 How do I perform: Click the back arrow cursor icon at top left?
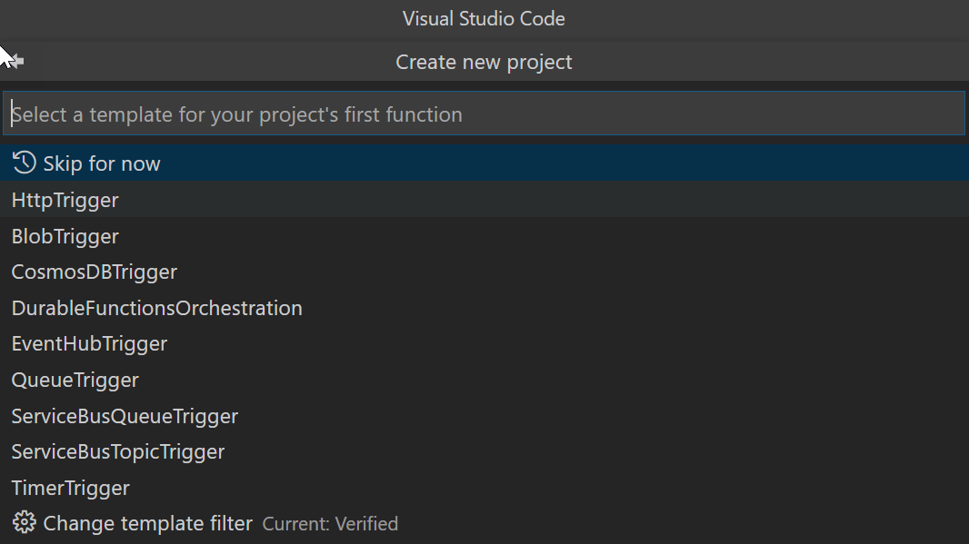[x=13, y=61]
